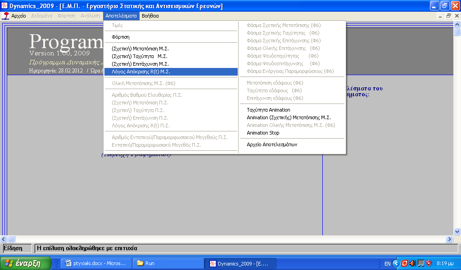Switch to ptyxiaki.docx Word taskbar button
Screen dimensions: 461x270
(x=95, y=263)
